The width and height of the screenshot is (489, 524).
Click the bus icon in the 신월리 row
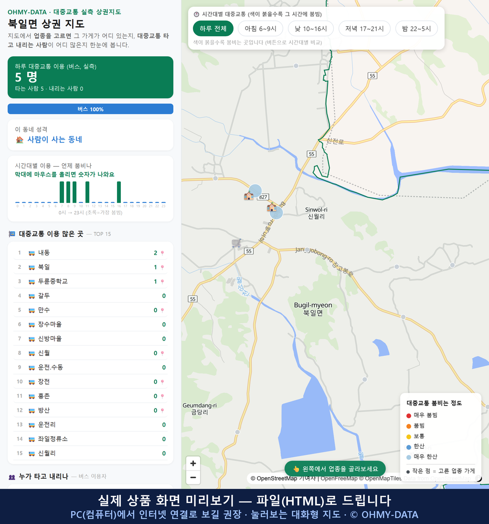[x=32, y=453]
